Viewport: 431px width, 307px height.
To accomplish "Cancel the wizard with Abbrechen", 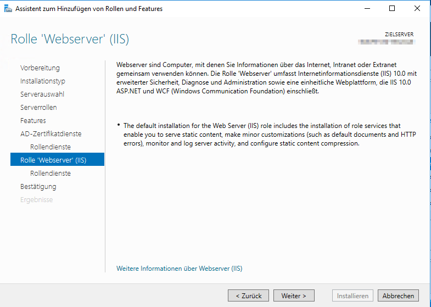I will pos(398,295).
